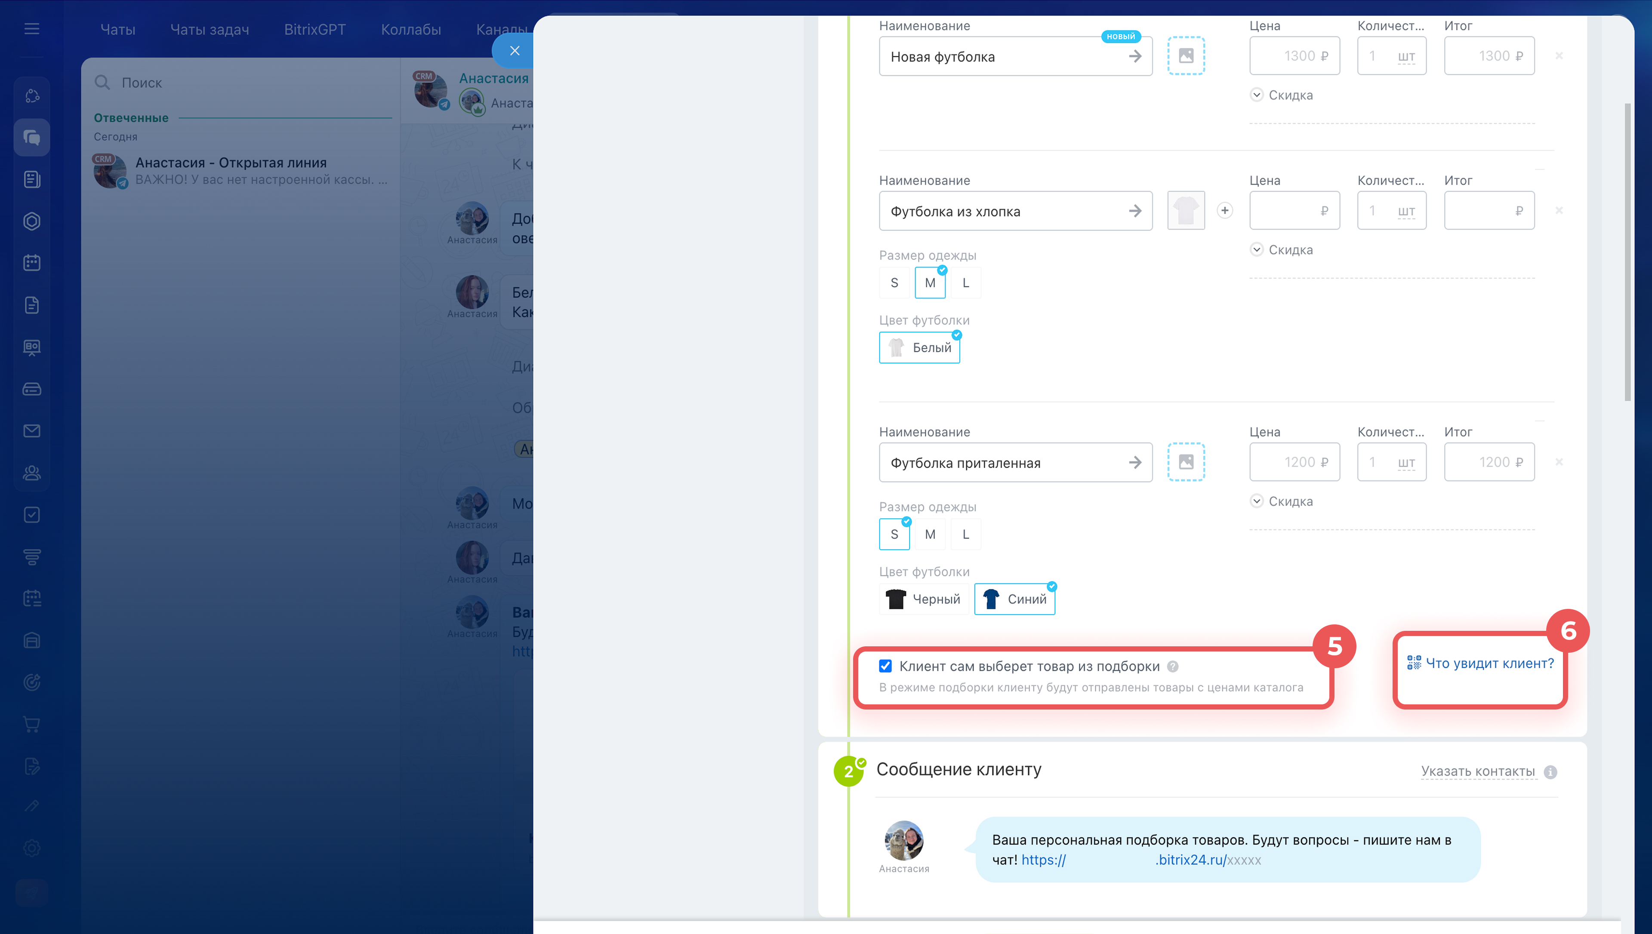Open calendar icon in left sidebar

pyautogui.click(x=31, y=262)
